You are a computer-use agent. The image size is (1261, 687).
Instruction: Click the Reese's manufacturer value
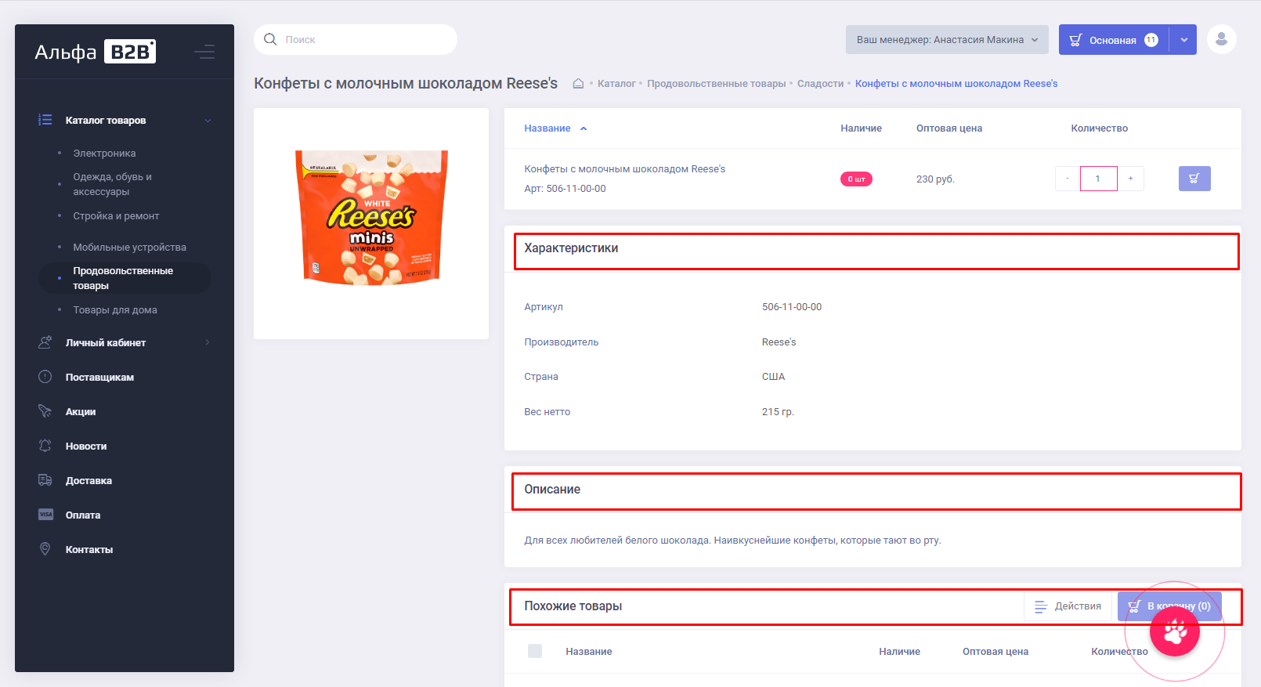click(x=779, y=342)
